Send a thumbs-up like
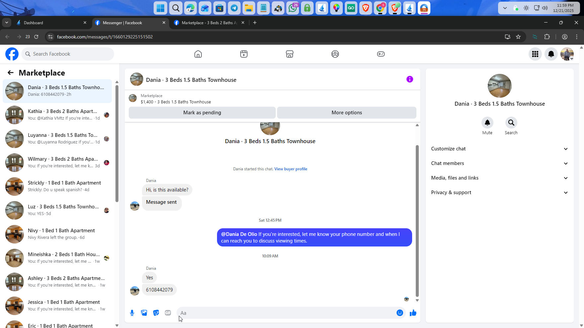The width and height of the screenshot is (584, 328). tap(413, 313)
